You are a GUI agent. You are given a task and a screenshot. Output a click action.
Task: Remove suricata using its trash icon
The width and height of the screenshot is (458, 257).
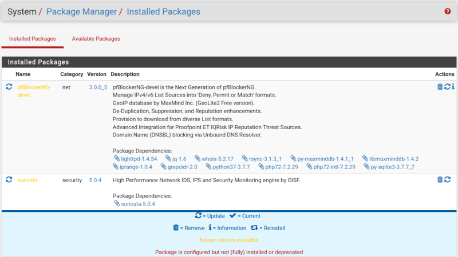pyautogui.click(x=440, y=179)
